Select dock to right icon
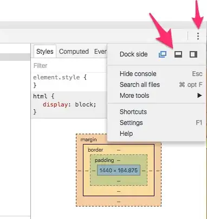 click(193, 54)
